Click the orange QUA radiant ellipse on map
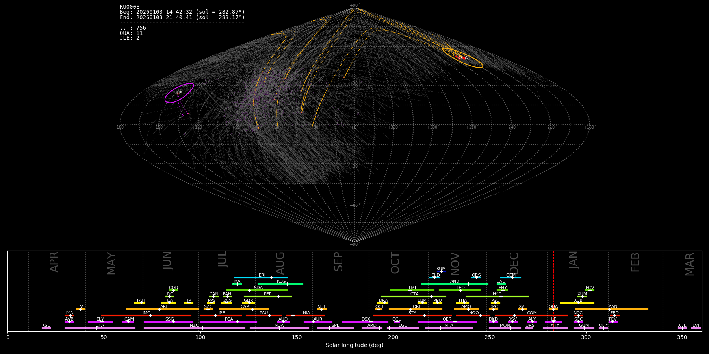The height and width of the screenshot is (354, 709). pyautogui.click(x=463, y=58)
